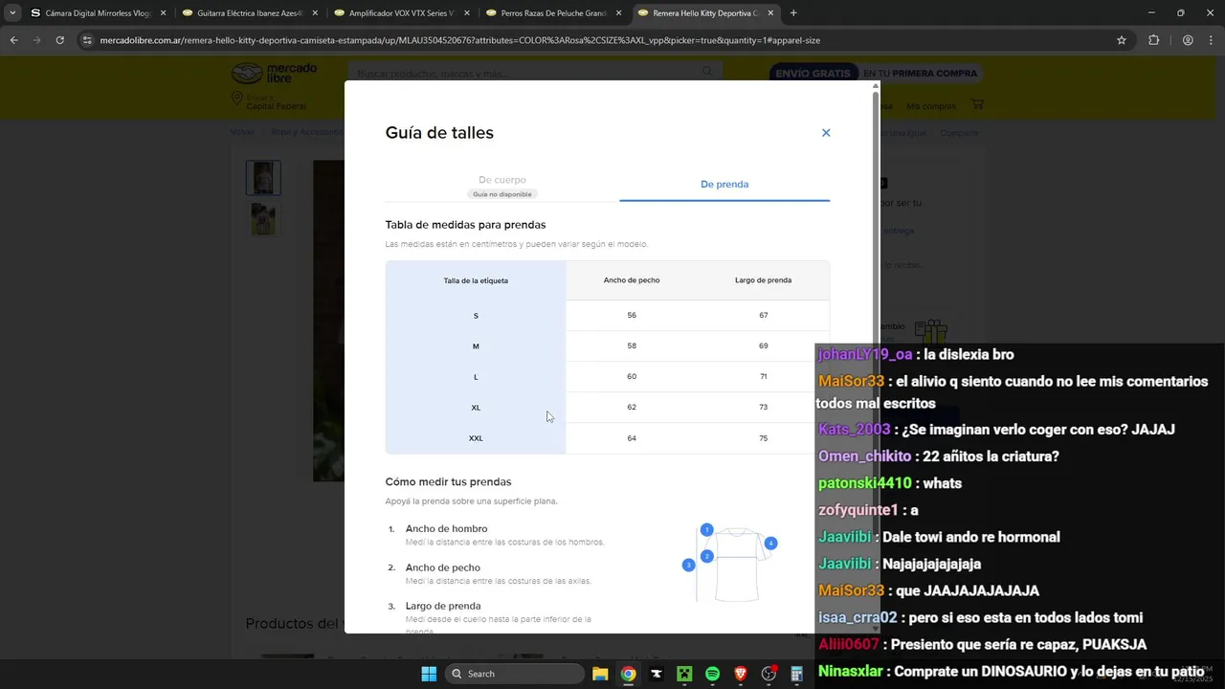Switch to Amplificador VOX VTX browser tab
The image size is (1225, 689).
click(x=401, y=13)
